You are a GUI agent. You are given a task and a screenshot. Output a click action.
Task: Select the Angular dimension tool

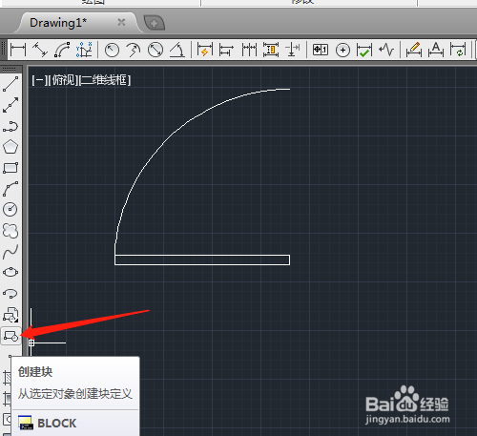177,50
